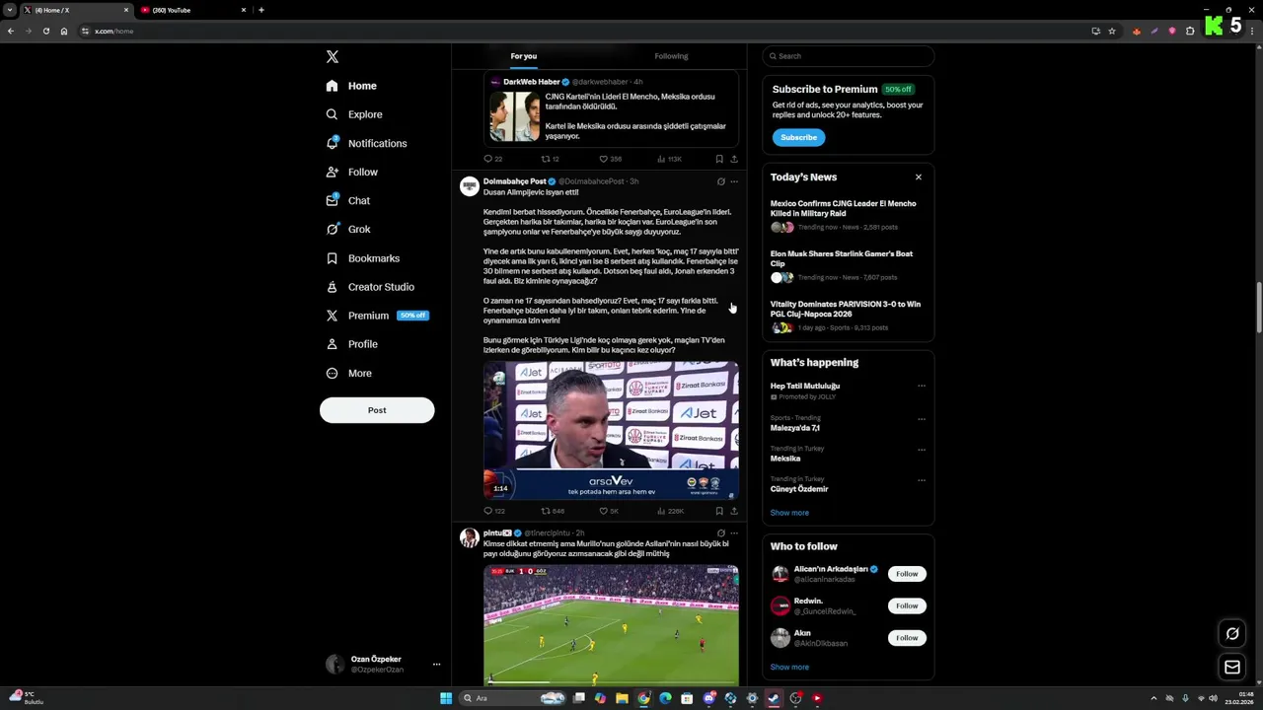1263x710 pixels.
Task: Ask Grok about Dolmabahçe Post tweet
Action: (x=720, y=181)
